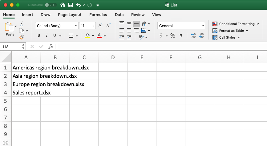Toggle Bold formatting
The height and width of the screenshot is (146, 267).
39,35
